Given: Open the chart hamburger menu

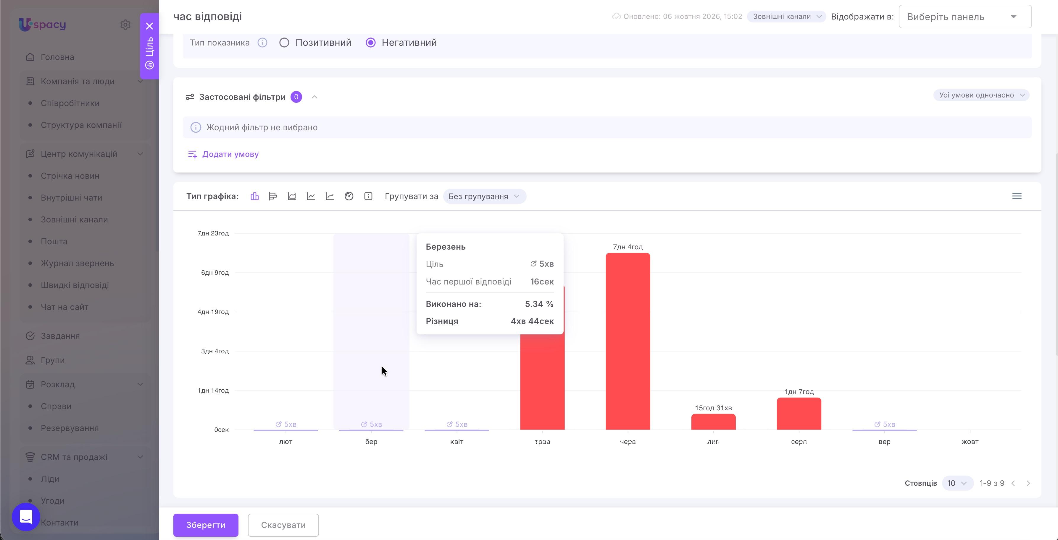Looking at the screenshot, I should (1017, 196).
